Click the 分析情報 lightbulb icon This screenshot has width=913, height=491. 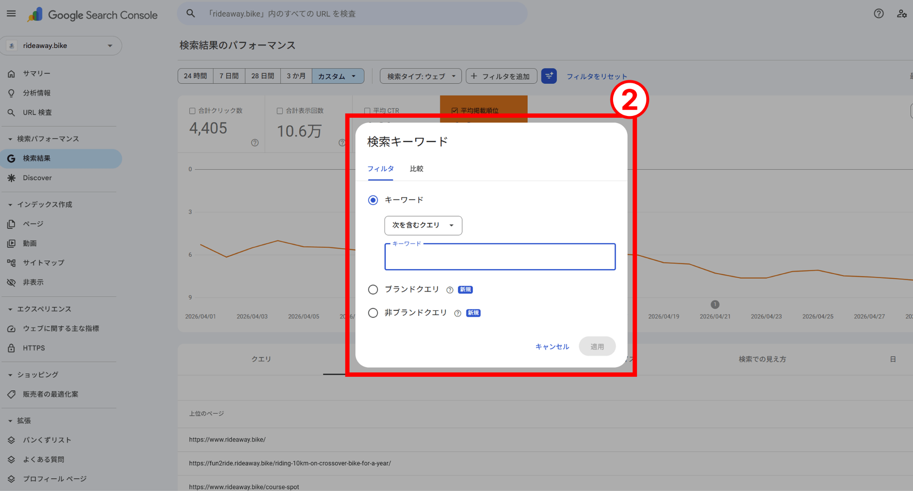(x=11, y=93)
